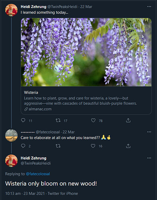Open more options on Heidi's first tweet
157x200 pixels.
pos(149,6)
